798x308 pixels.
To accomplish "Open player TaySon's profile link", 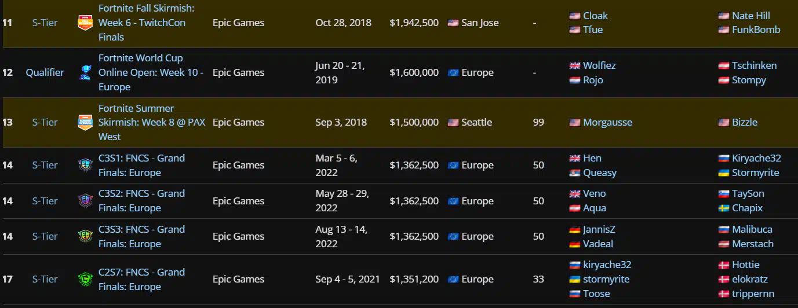I will 748,193.
